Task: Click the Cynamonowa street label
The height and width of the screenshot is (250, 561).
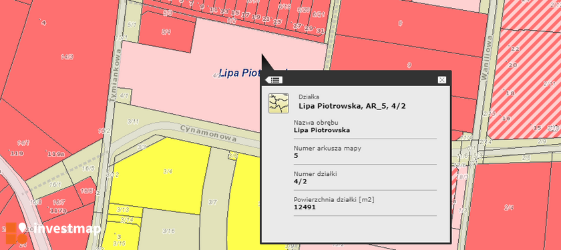Action: pyautogui.click(x=208, y=133)
